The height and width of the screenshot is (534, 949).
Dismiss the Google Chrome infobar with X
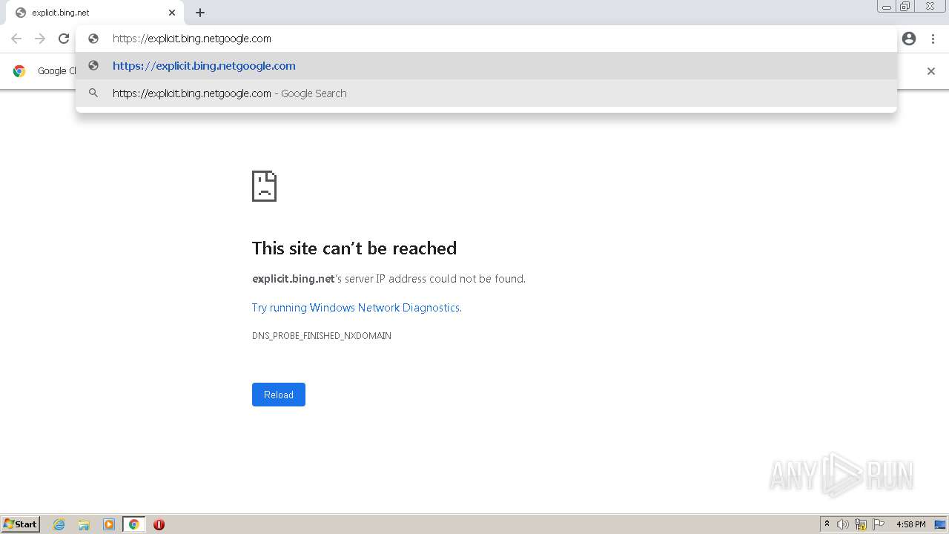click(x=931, y=71)
